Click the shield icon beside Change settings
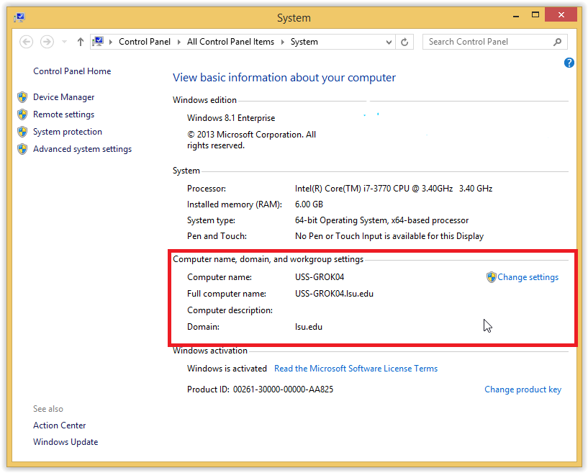 492,277
